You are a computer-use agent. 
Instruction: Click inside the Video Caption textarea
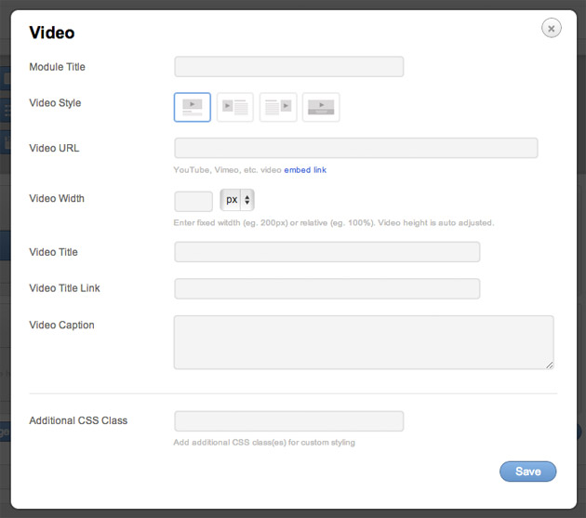[364, 342]
